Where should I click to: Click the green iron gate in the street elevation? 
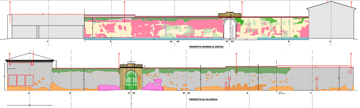[131, 80]
